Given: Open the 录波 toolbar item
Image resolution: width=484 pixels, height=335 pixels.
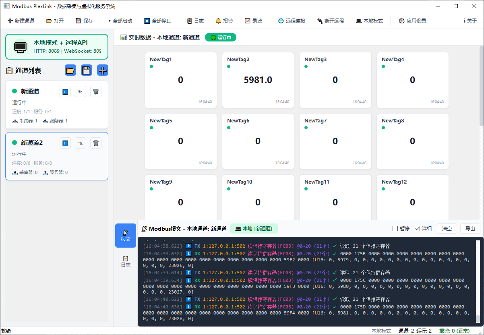Looking at the screenshot, I should [254, 21].
